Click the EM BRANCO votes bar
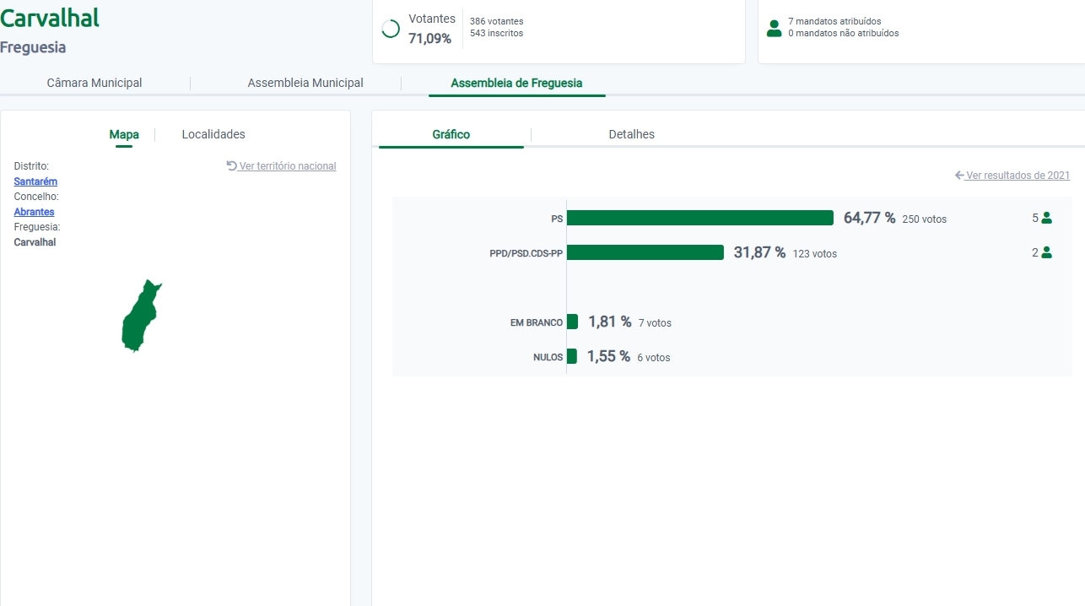Viewport: 1085px width, 606px height. [x=572, y=322]
